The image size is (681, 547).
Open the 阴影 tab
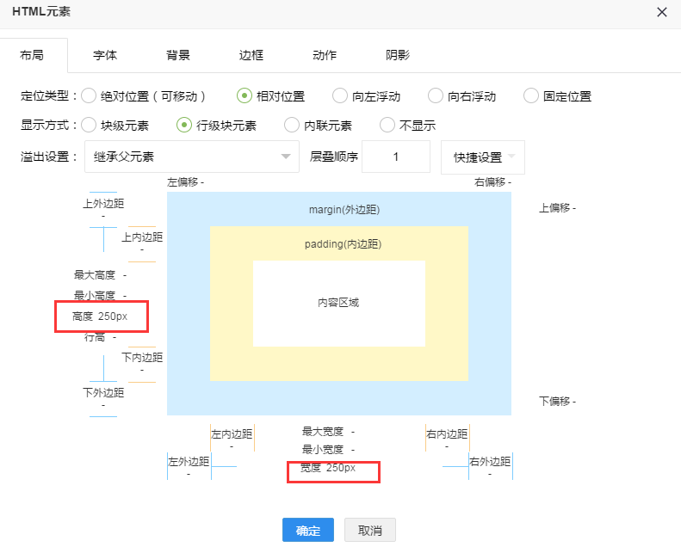click(x=398, y=55)
